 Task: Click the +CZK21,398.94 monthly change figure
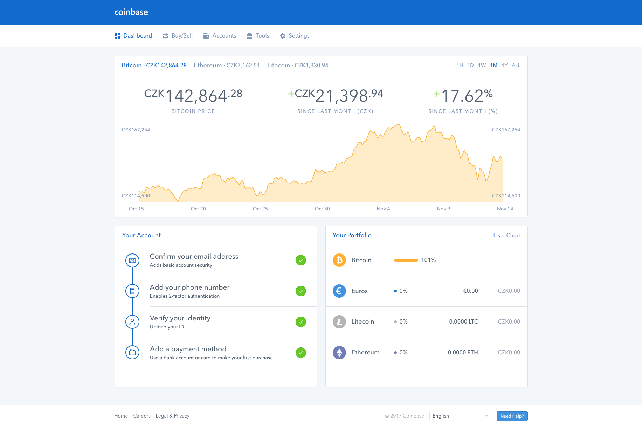(x=336, y=95)
